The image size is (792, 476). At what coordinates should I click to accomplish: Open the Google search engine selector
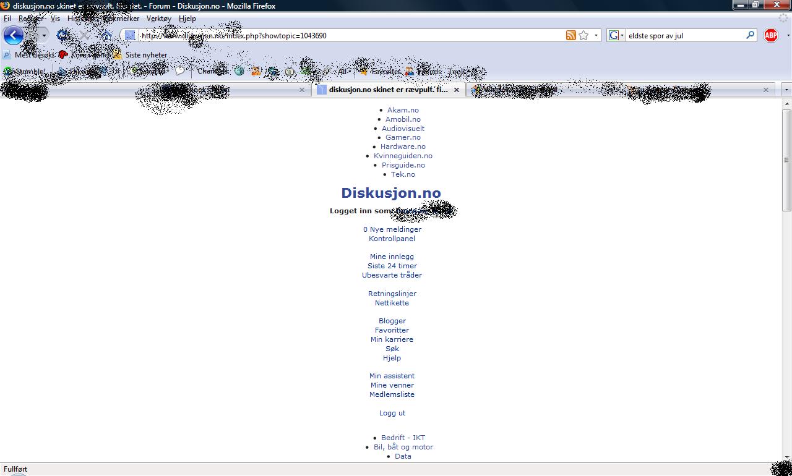pyautogui.click(x=616, y=35)
